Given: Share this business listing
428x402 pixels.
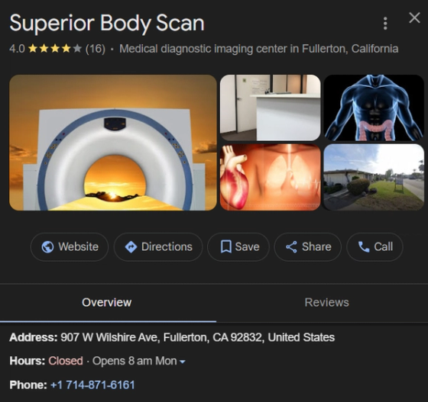Looking at the screenshot, I should pyautogui.click(x=307, y=247).
